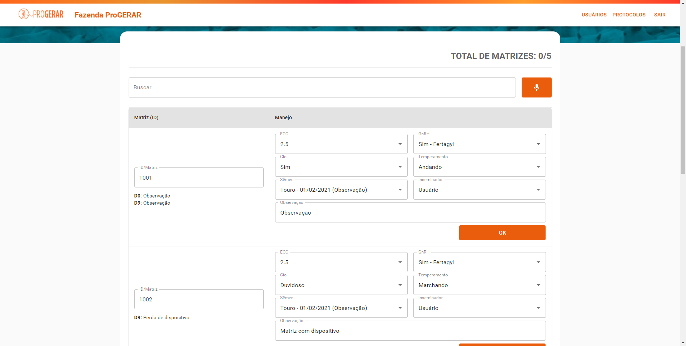Go to PROTOCOLOS in top navigation
This screenshot has height=346, width=686.
pyautogui.click(x=629, y=15)
